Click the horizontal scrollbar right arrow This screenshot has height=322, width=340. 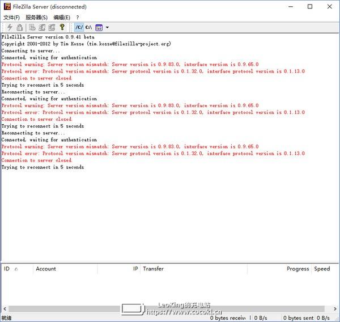(x=335, y=308)
